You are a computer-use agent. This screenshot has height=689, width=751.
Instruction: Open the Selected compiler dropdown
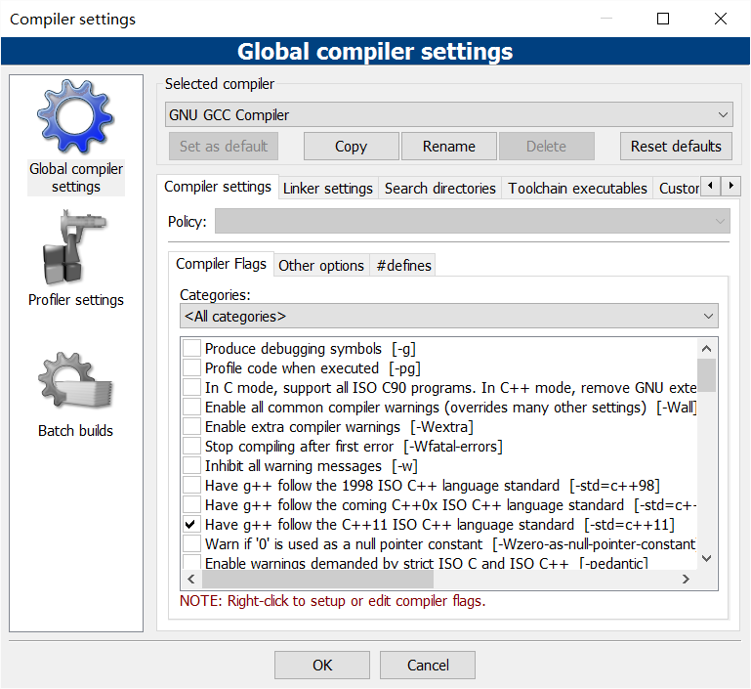[448, 114]
